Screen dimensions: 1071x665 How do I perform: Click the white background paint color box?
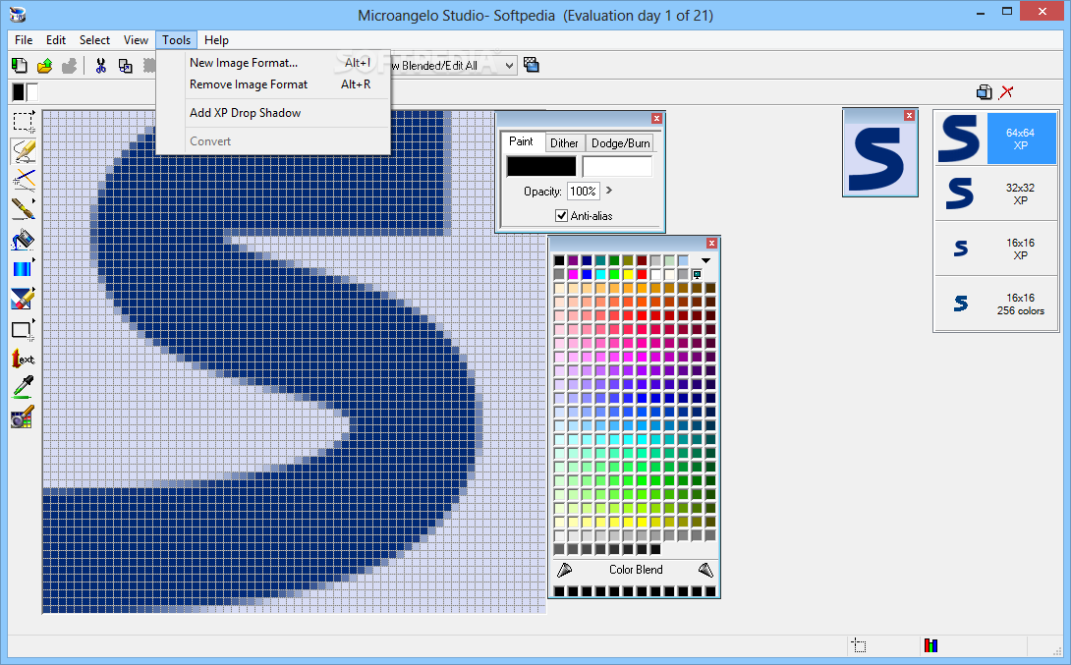click(x=617, y=166)
